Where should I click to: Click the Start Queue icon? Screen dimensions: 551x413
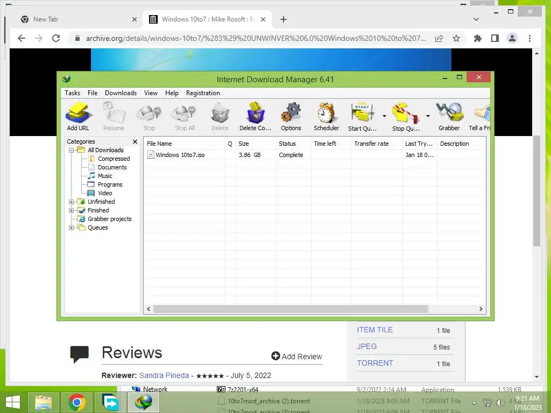point(362,116)
